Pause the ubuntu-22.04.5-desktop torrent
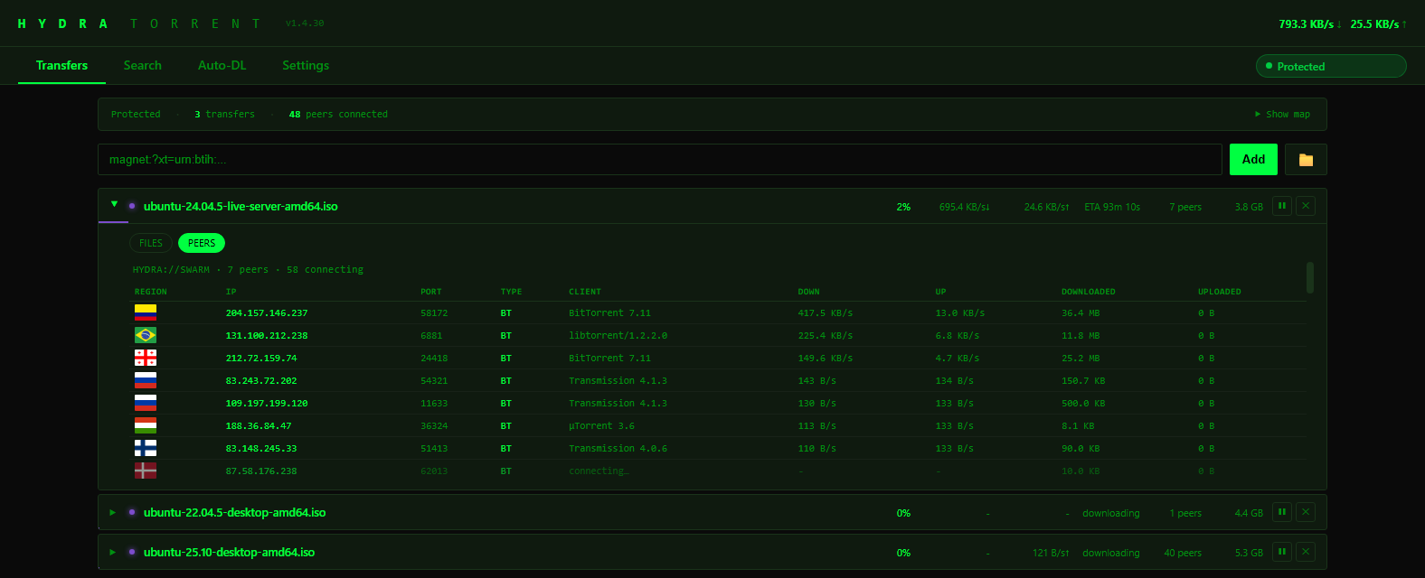This screenshot has width=1425, height=578. click(1281, 512)
